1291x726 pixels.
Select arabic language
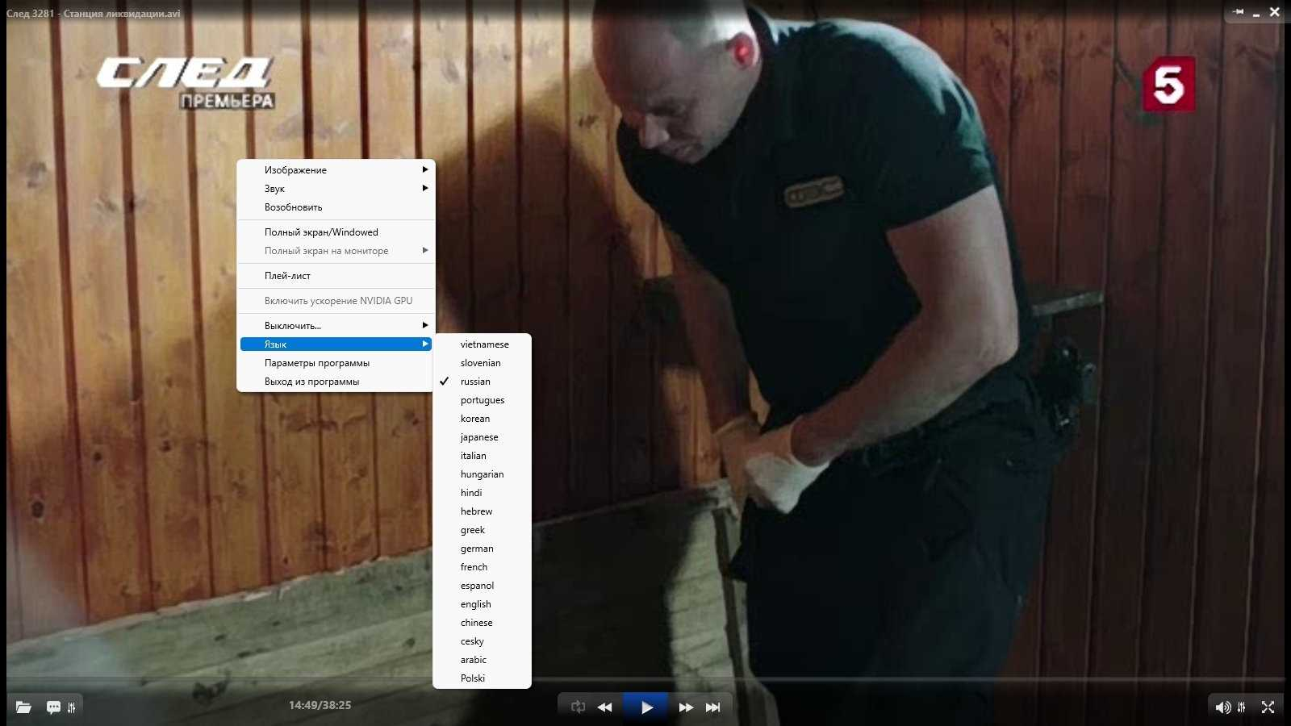click(x=482, y=660)
